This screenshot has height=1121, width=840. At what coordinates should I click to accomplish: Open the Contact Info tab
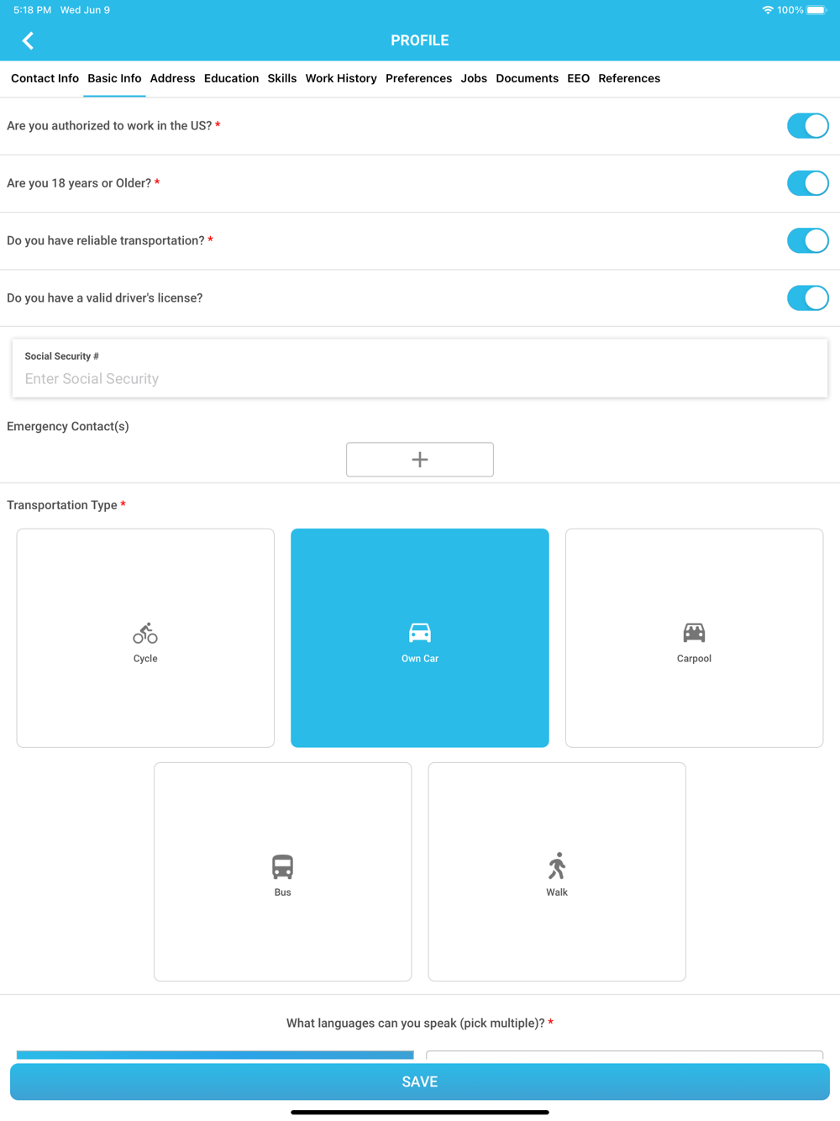point(45,78)
